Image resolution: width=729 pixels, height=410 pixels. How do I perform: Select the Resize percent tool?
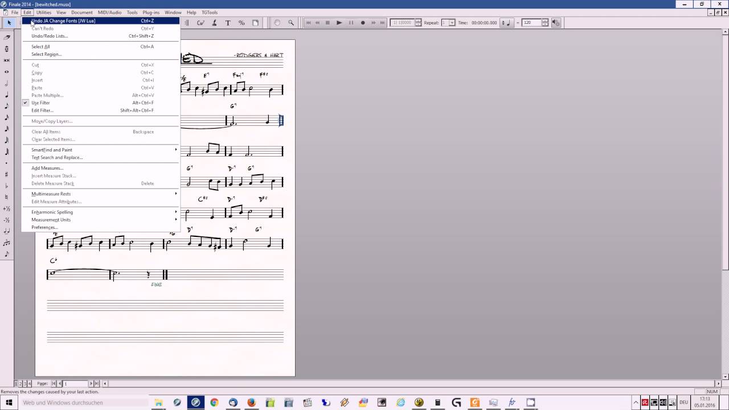(x=241, y=23)
